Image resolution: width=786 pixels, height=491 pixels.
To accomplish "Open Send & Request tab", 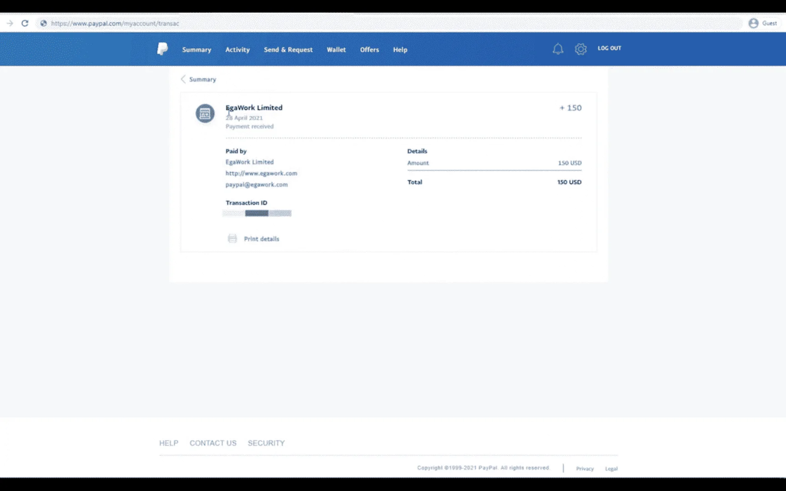I will click(x=288, y=50).
